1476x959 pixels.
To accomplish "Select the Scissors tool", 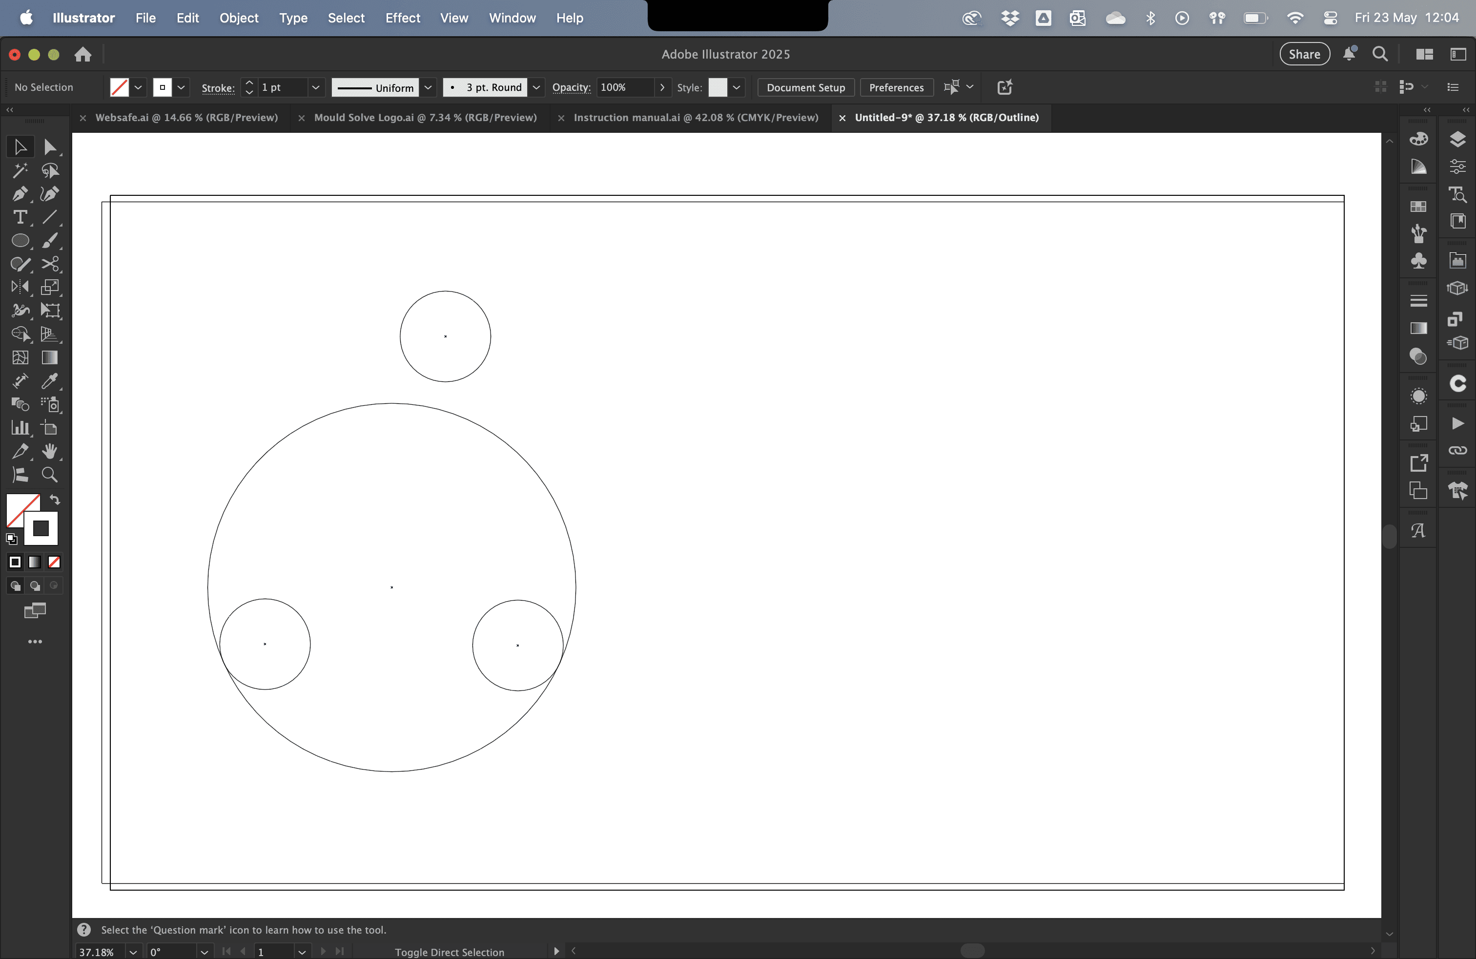I will click(x=50, y=264).
